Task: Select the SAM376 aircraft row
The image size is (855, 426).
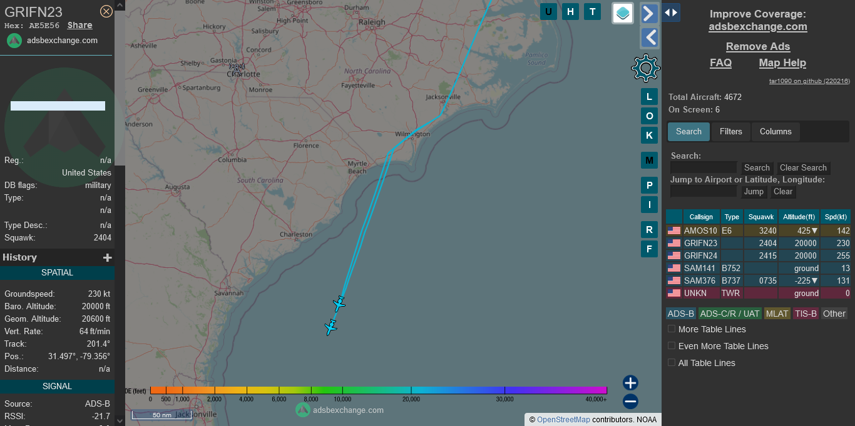Action: 758,280
